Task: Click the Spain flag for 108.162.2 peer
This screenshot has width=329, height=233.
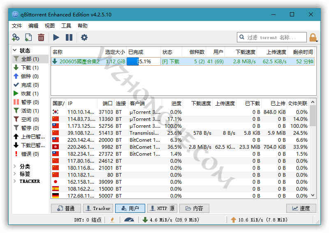Action: click(56, 189)
